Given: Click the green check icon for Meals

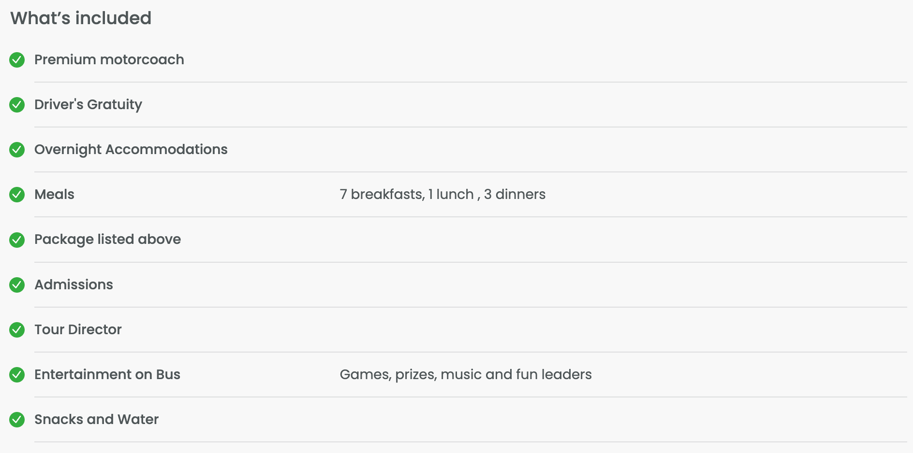Looking at the screenshot, I should (x=17, y=195).
